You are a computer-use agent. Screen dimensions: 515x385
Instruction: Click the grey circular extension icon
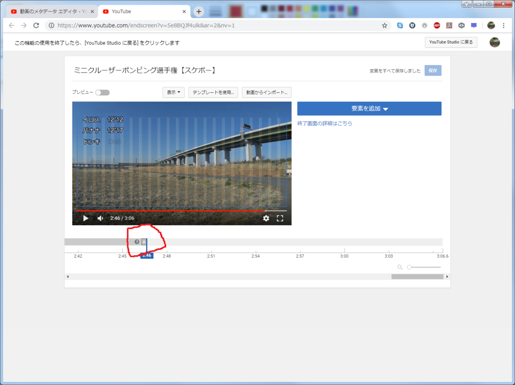coord(424,25)
